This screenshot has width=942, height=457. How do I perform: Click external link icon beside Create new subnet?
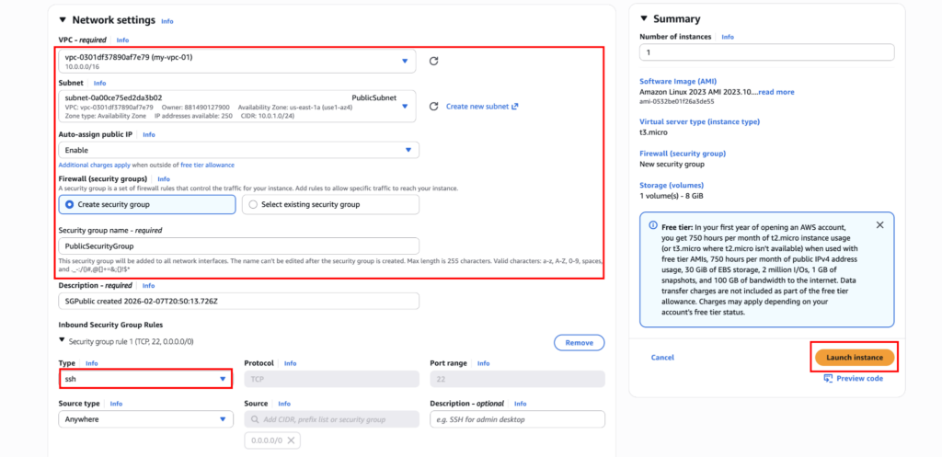coord(515,107)
